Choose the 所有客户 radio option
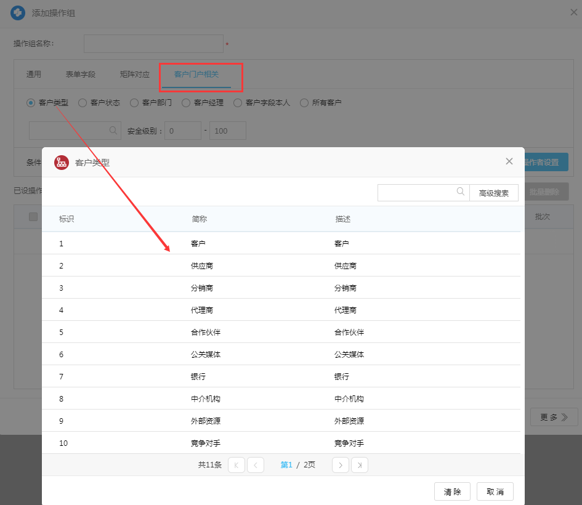582x505 pixels. click(x=304, y=103)
